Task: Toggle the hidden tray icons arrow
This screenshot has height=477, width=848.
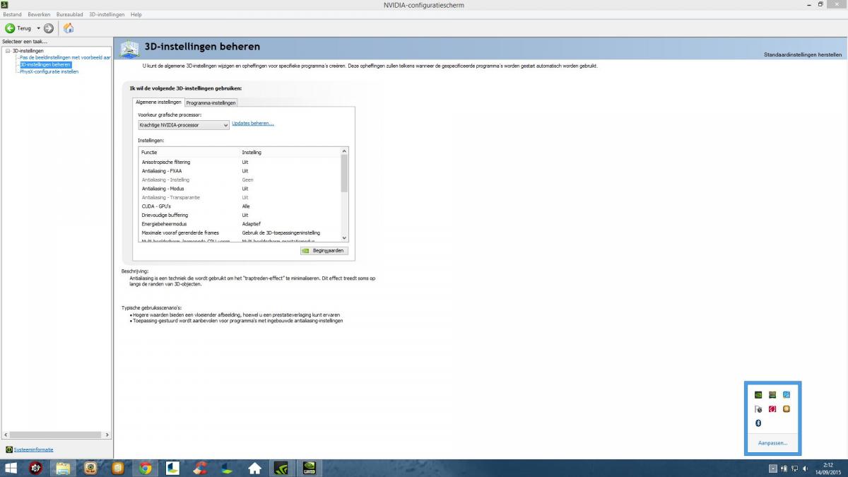Action: coord(773,469)
